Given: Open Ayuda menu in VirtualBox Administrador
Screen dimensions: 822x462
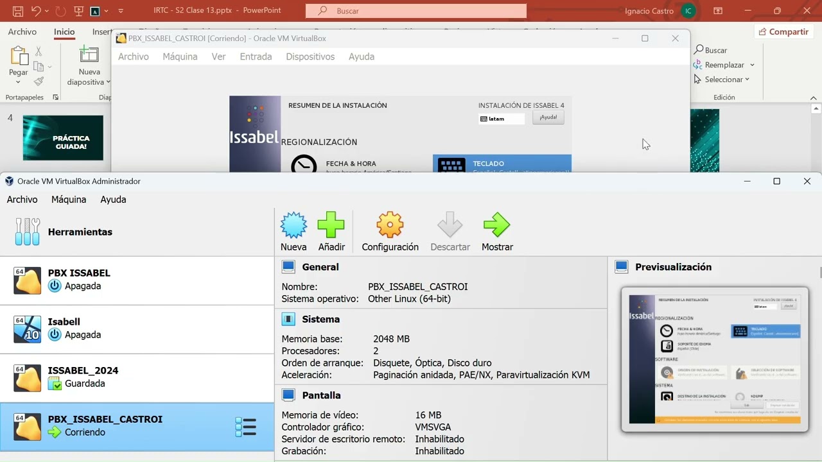Looking at the screenshot, I should coord(113,200).
